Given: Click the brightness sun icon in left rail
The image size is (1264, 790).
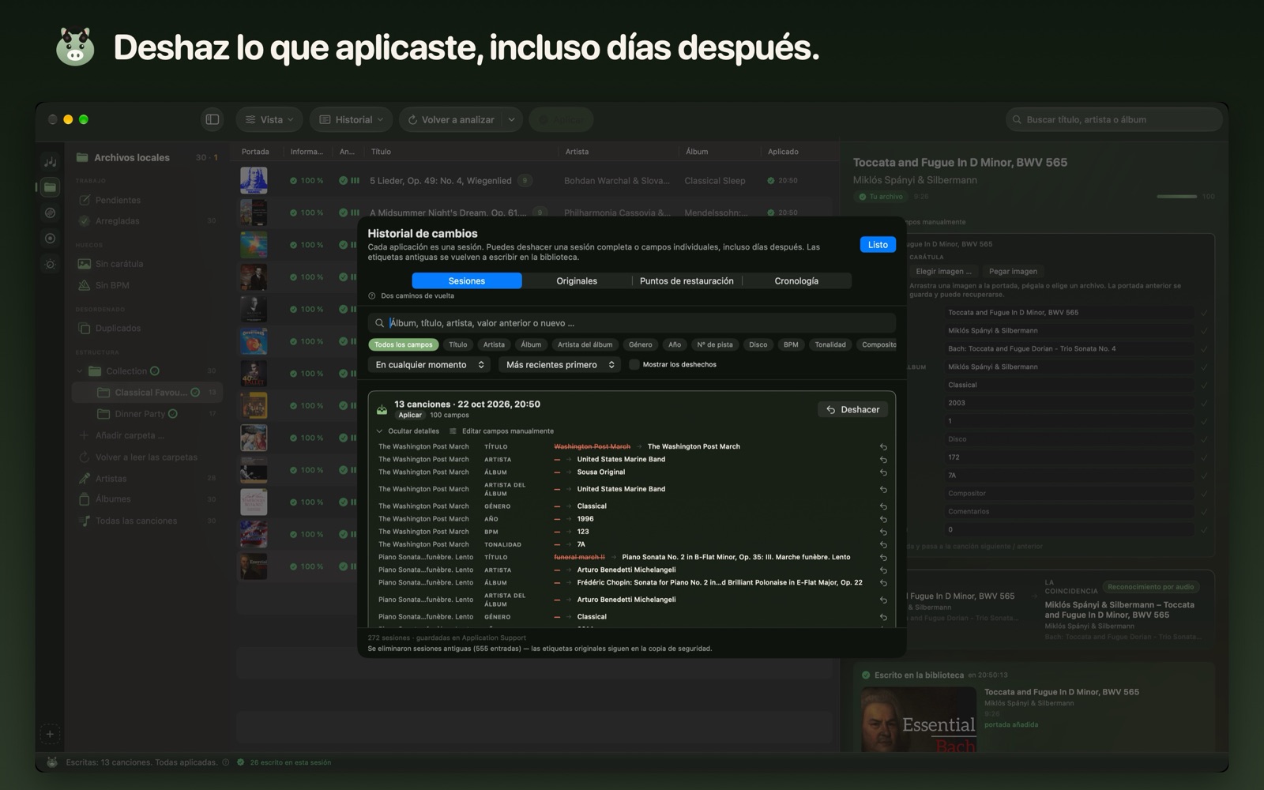Looking at the screenshot, I should [x=50, y=264].
